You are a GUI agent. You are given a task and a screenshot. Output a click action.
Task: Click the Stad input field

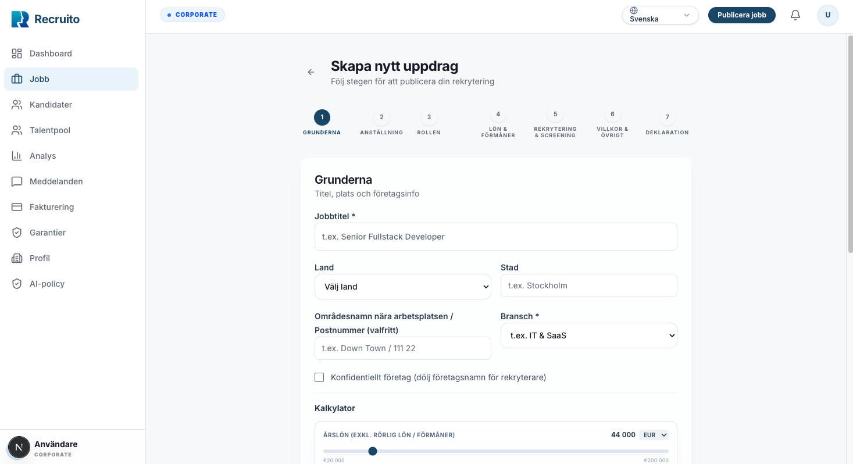589,285
